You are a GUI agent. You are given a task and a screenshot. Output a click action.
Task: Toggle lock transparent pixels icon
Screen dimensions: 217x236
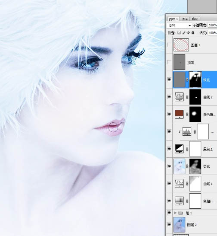pos(179,33)
